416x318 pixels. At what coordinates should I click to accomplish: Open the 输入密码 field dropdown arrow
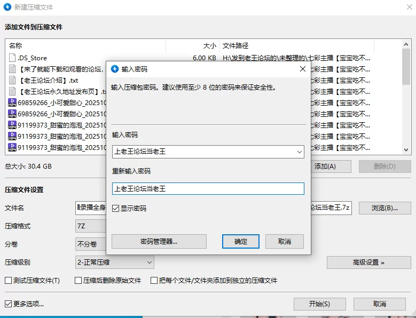299,152
